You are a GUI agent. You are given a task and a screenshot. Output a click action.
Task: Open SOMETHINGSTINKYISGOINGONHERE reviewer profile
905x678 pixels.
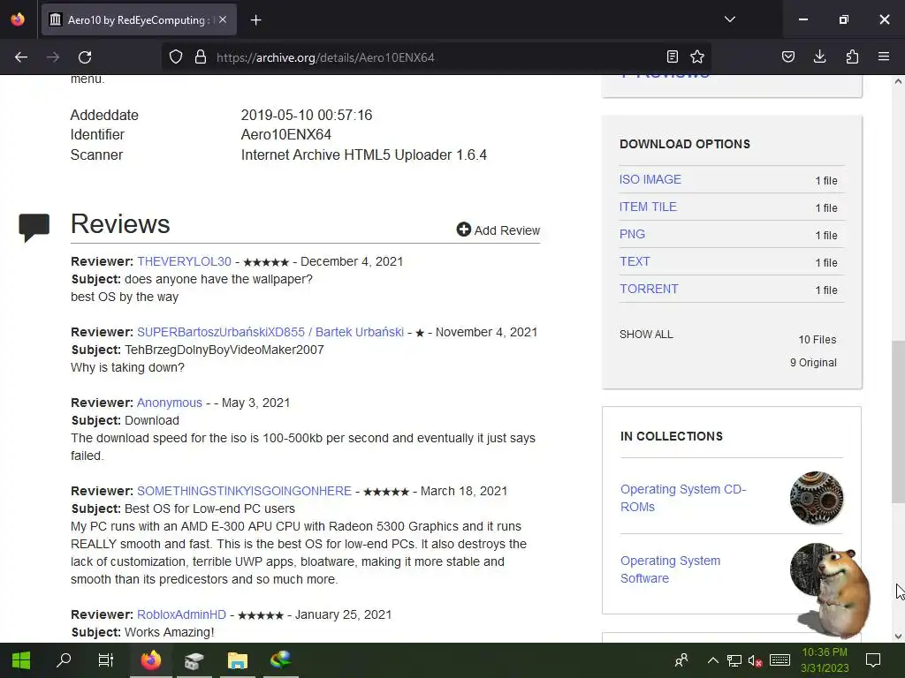(244, 491)
